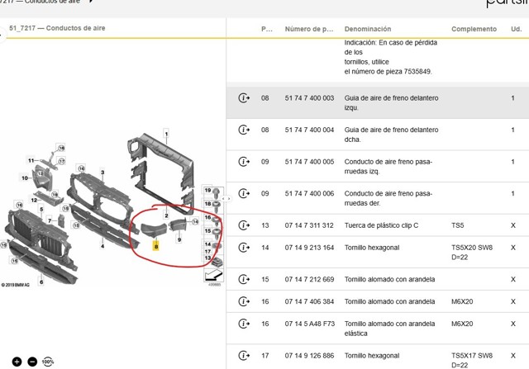Open info icon for part 07 14 9 213 164

(244, 248)
